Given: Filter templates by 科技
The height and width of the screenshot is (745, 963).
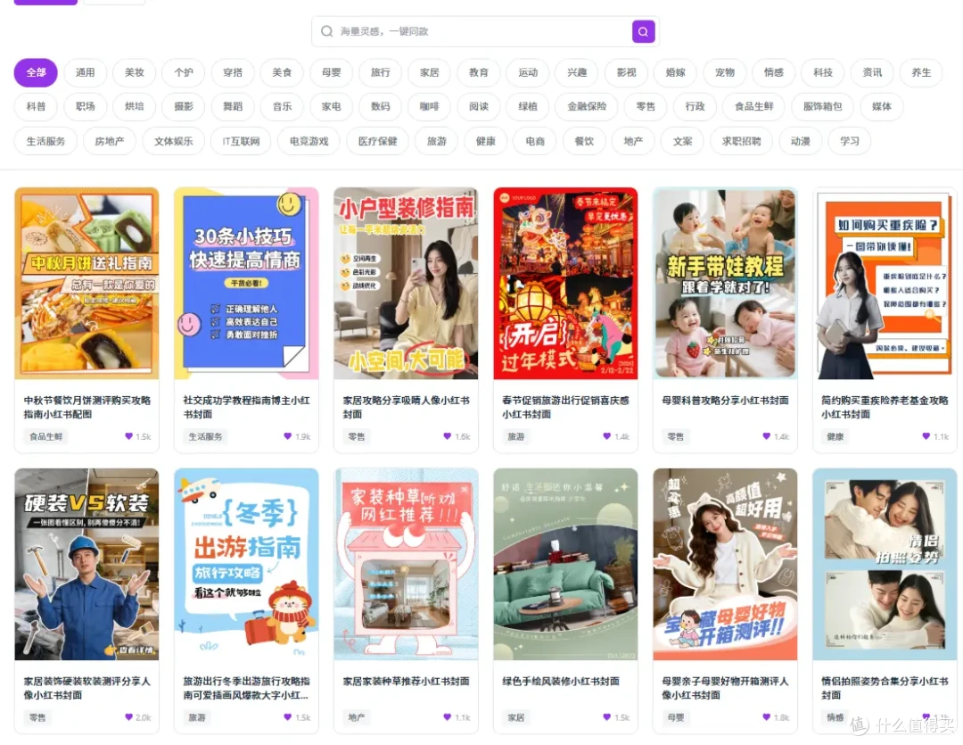Looking at the screenshot, I should 823,72.
